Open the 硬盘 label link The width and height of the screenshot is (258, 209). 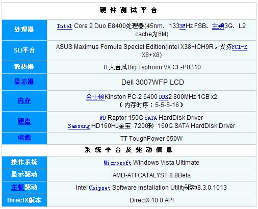(24, 121)
